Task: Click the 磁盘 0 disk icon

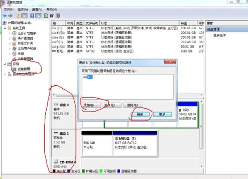Action: coord(56,105)
